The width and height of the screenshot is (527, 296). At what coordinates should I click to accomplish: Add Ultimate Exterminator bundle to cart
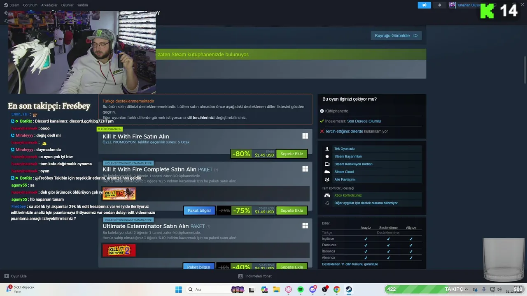coord(291,267)
